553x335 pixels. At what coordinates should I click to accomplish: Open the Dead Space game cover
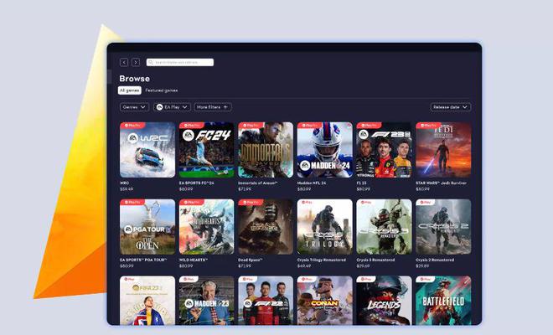pyautogui.click(x=266, y=227)
